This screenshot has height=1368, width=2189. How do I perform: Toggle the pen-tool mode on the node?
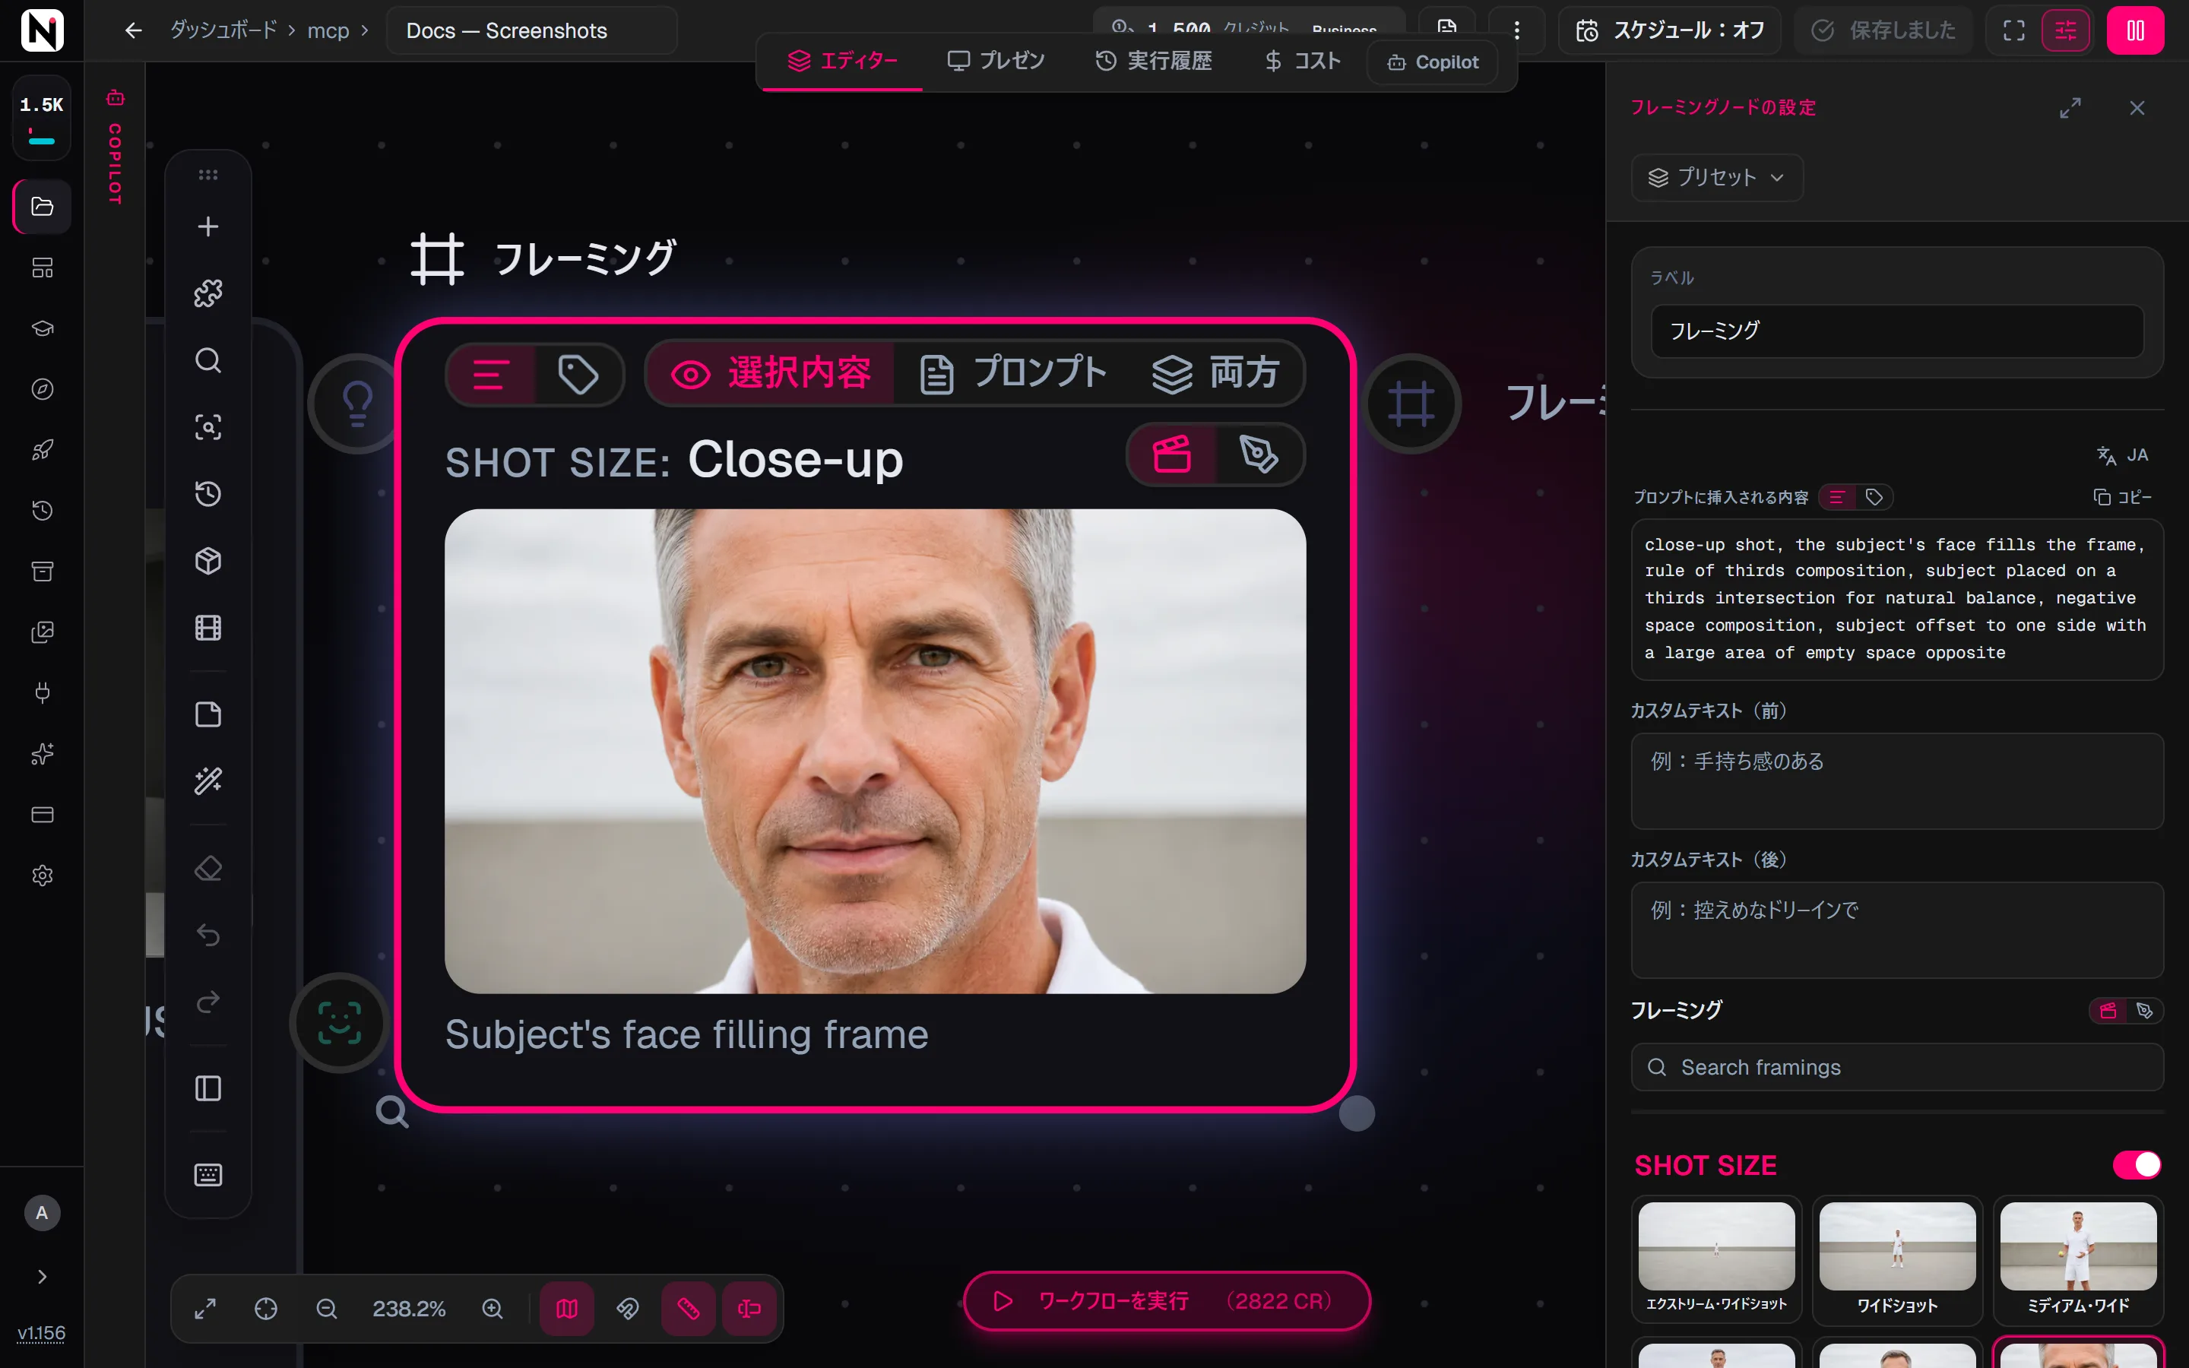1259,454
